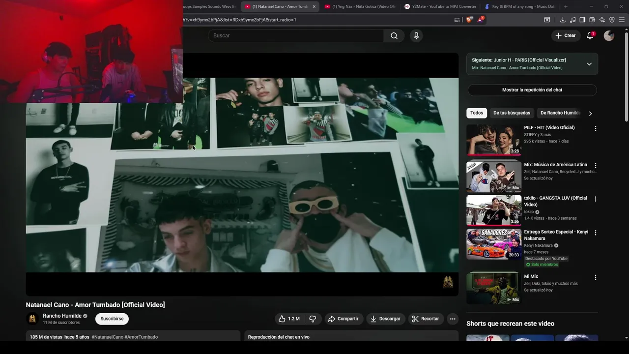Open Entrega Sorteo Especial thumbnail

coord(494,244)
